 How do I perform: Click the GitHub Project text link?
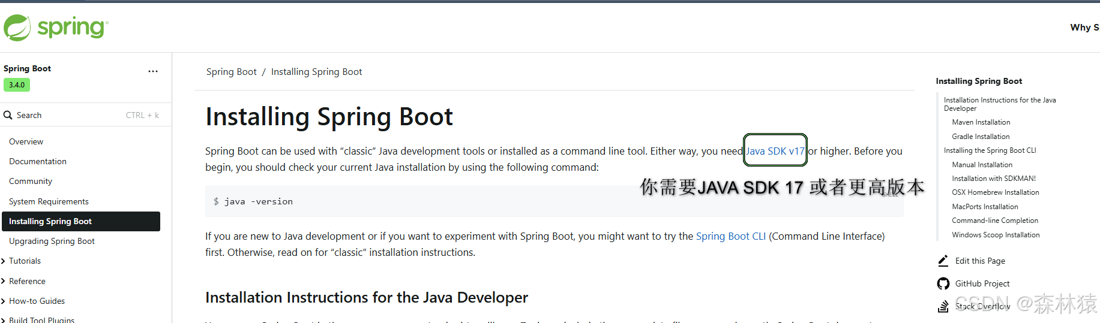coord(982,283)
